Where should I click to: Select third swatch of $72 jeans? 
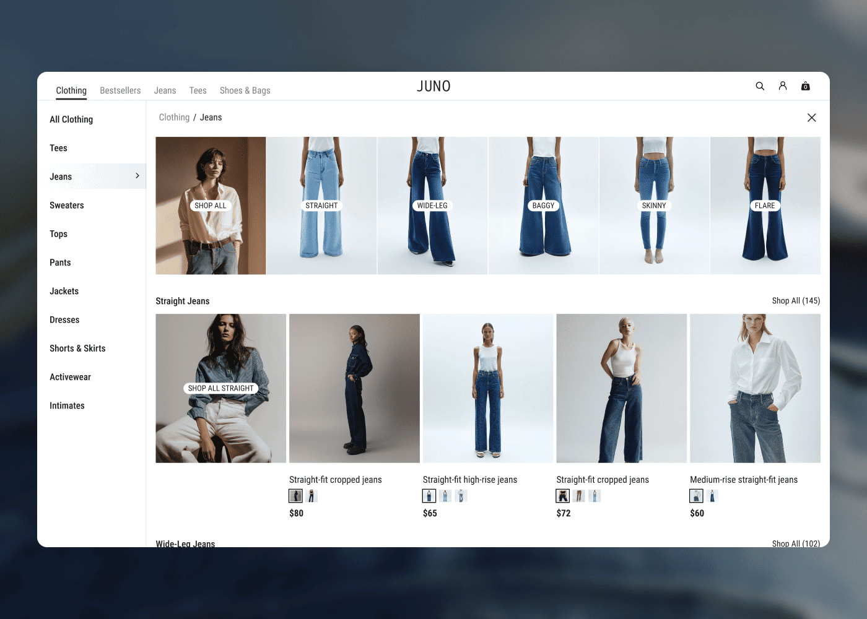(595, 496)
